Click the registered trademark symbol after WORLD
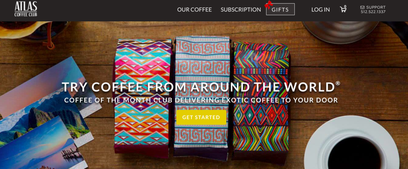 [337, 84]
